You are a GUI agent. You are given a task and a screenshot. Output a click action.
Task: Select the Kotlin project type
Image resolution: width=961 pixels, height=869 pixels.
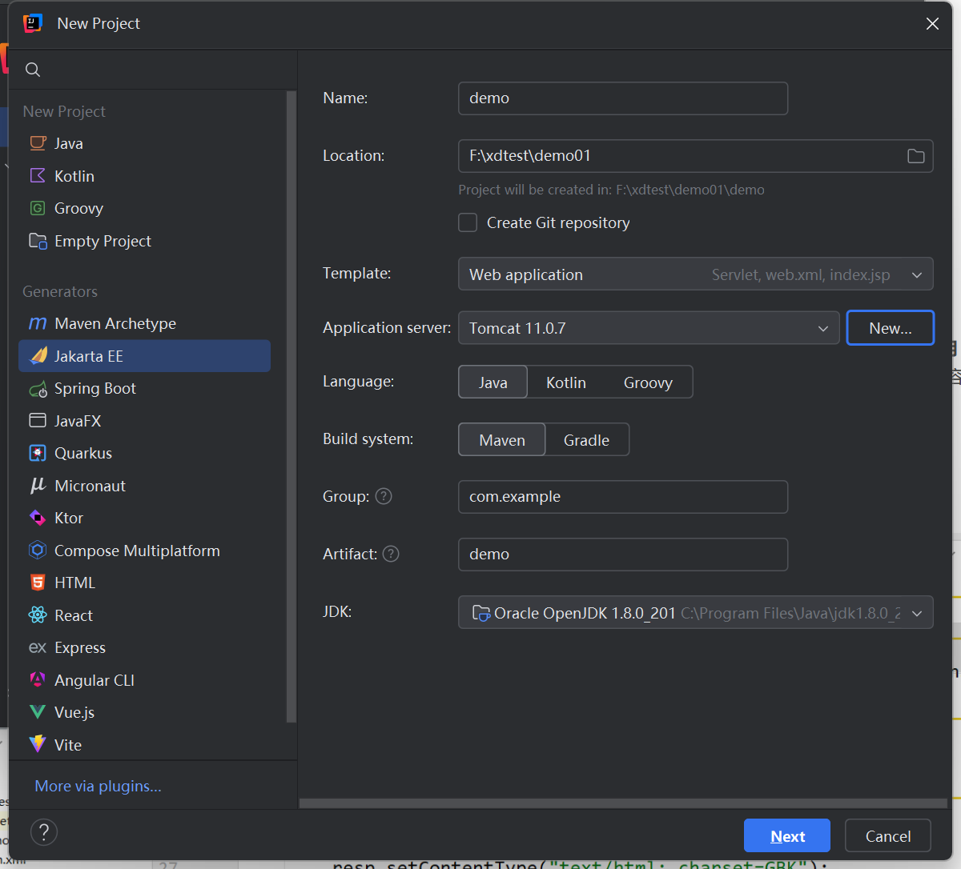pos(144,176)
